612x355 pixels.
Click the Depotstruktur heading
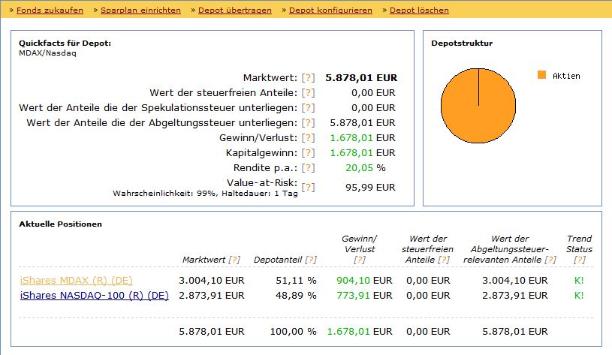(462, 44)
